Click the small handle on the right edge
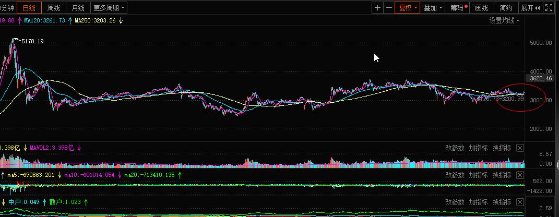This screenshot has width=559, height=217. pyautogui.click(x=557, y=165)
